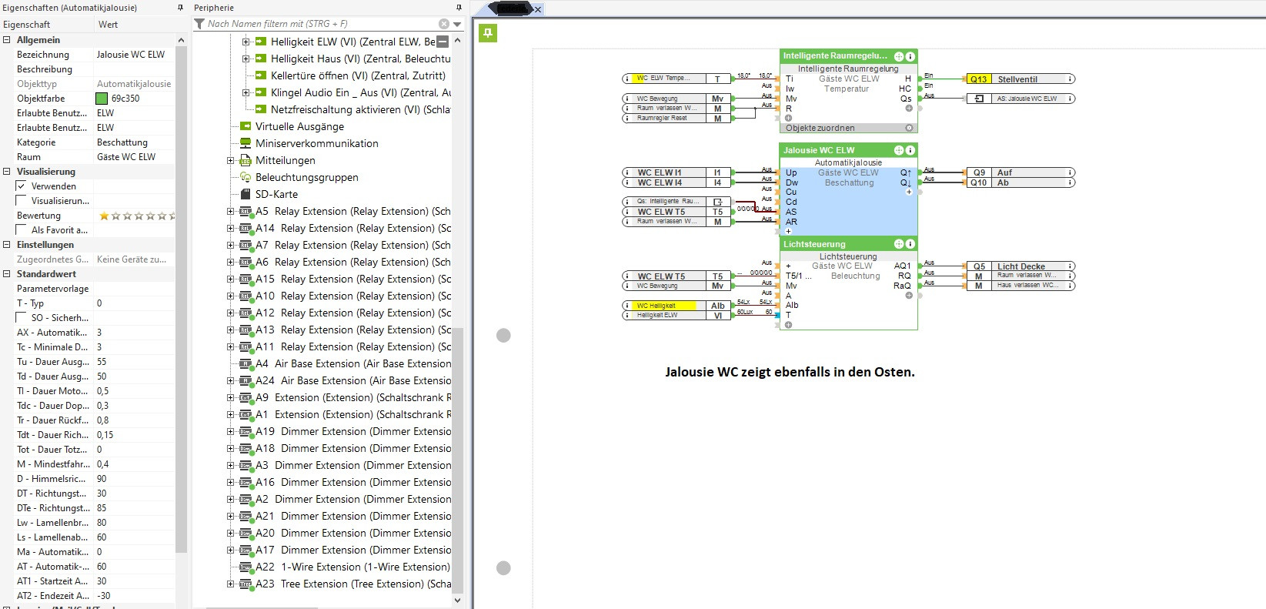This screenshot has width=1266, height=609.
Task: Expand the Helligkeit ELW tree node
Action: (x=246, y=42)
